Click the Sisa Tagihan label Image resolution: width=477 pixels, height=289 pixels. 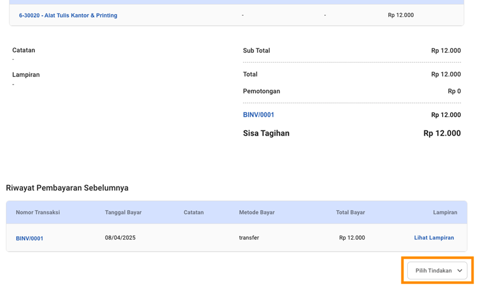pyautogui.click(x=266, y=133)
